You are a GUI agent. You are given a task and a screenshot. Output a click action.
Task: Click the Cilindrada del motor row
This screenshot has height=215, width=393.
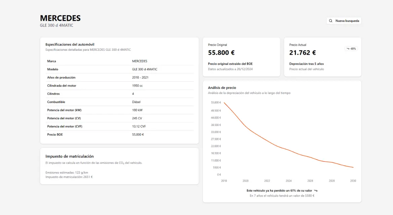(x=119, y=86)
